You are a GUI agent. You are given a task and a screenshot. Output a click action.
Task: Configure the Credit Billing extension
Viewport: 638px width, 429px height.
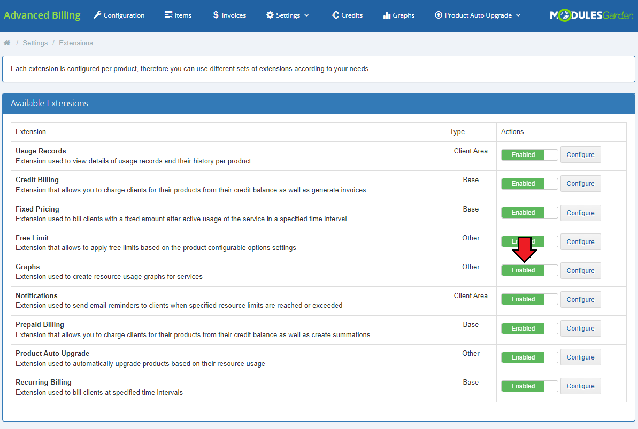click(x=580, y=184)
